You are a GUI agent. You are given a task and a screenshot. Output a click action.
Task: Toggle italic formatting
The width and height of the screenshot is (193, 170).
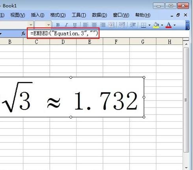66,25
